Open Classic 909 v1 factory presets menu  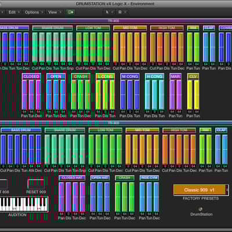(201, 190)
